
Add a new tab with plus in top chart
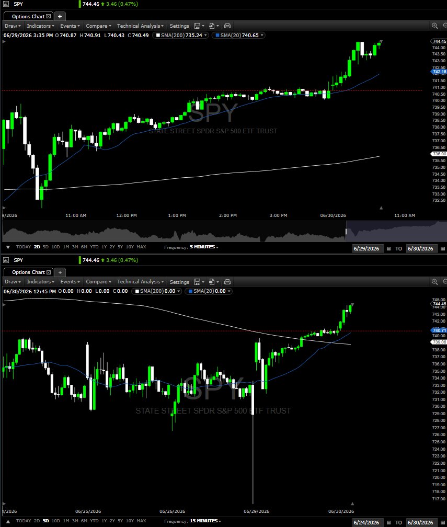pyautogui.click(x=60, y=17)
